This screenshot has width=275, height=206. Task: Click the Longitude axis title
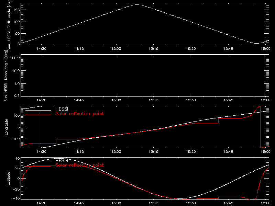pos(6,127)
